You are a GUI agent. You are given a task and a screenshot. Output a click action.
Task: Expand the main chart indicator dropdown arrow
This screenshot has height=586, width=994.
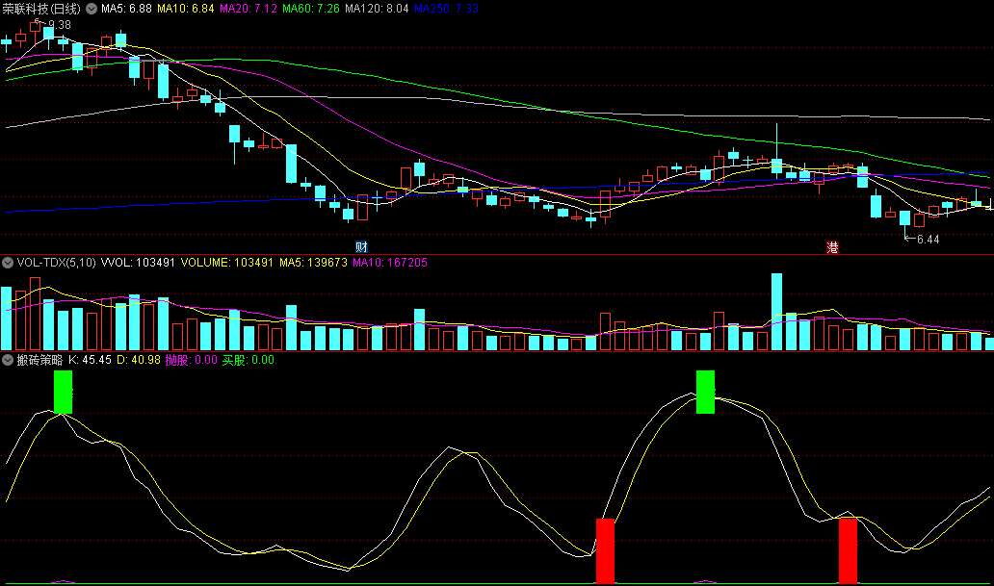92,9
